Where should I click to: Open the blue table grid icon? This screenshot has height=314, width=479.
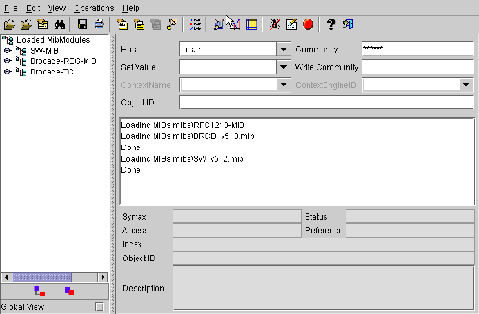251,24
